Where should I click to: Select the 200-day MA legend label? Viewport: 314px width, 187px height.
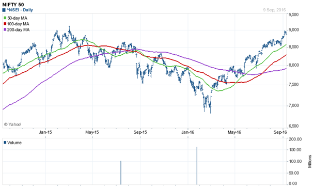coord(19,29)
